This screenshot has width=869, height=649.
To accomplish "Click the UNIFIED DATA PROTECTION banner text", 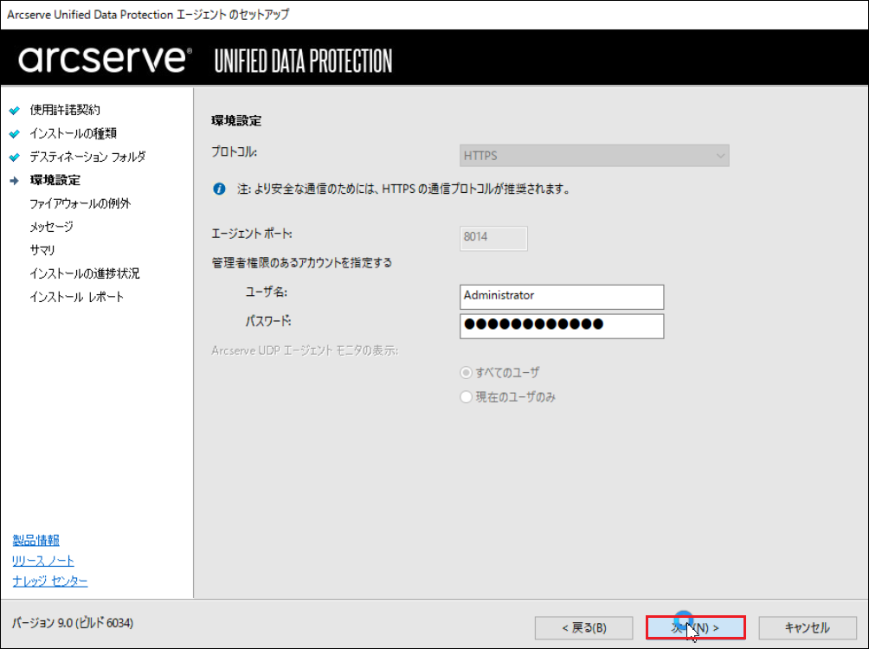I will pos(303,61).
